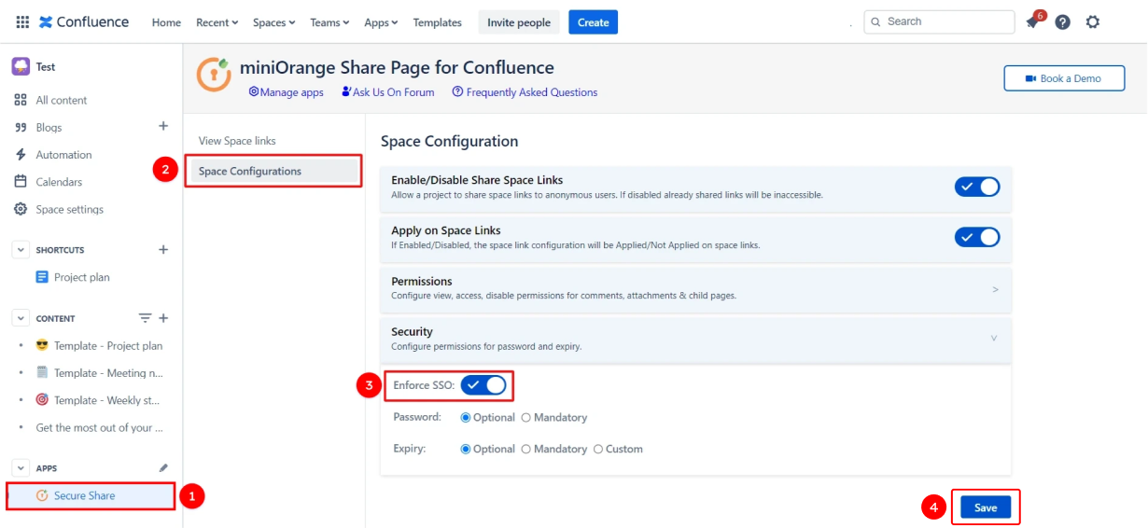Open the Manage apps link
The image size is (1148, 528).
(286, 92)
